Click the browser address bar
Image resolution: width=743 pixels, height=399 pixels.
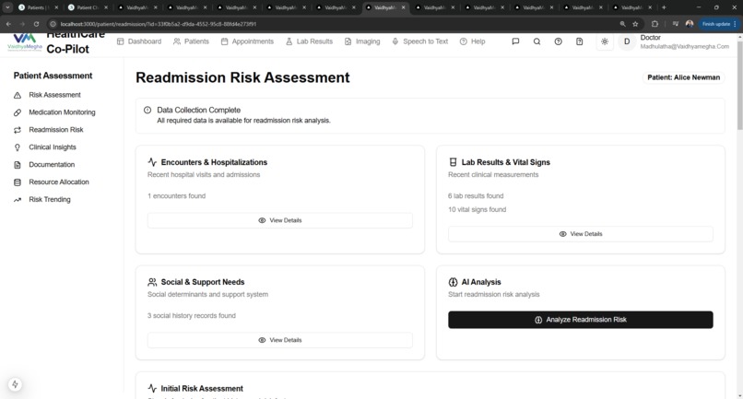[x=332, y=24]
